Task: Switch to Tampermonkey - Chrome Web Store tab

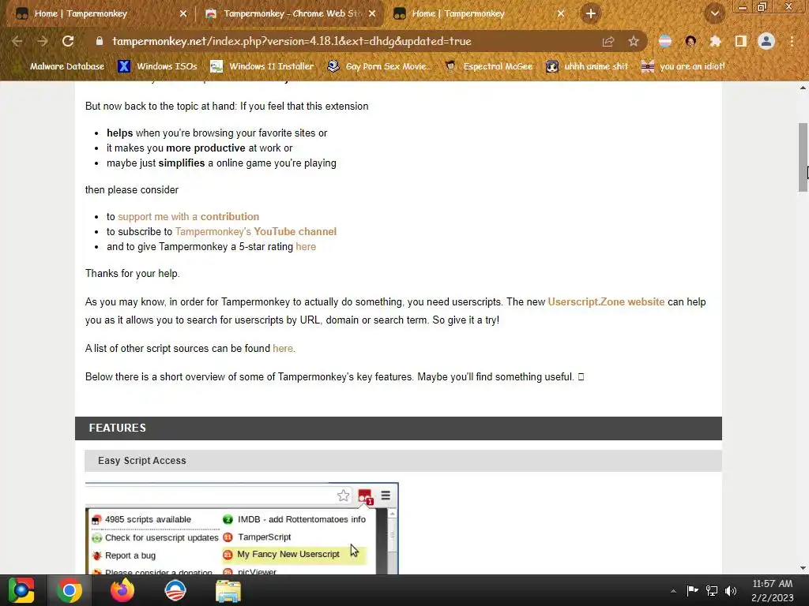Action: tap(289, 13)
